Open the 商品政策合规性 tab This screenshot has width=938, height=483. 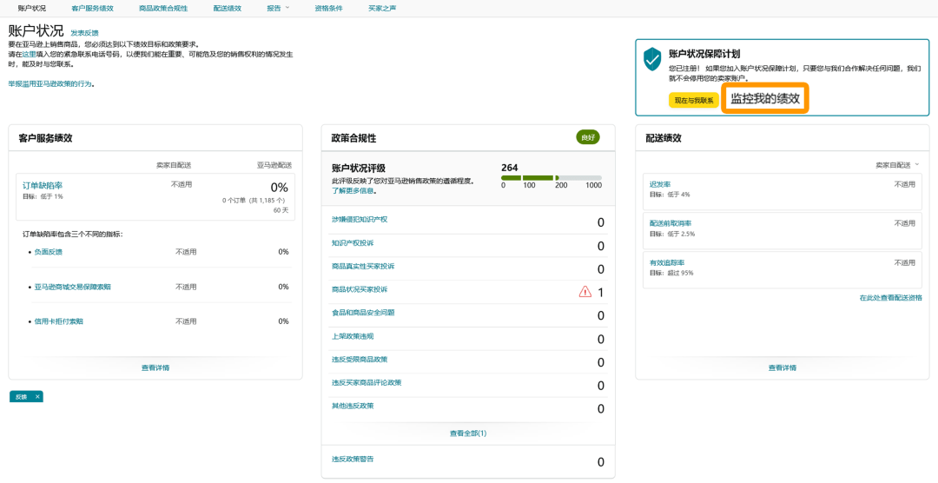pos(163,8)
